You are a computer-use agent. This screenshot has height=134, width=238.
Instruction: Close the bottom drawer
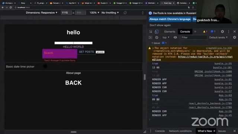pos(235,131)
